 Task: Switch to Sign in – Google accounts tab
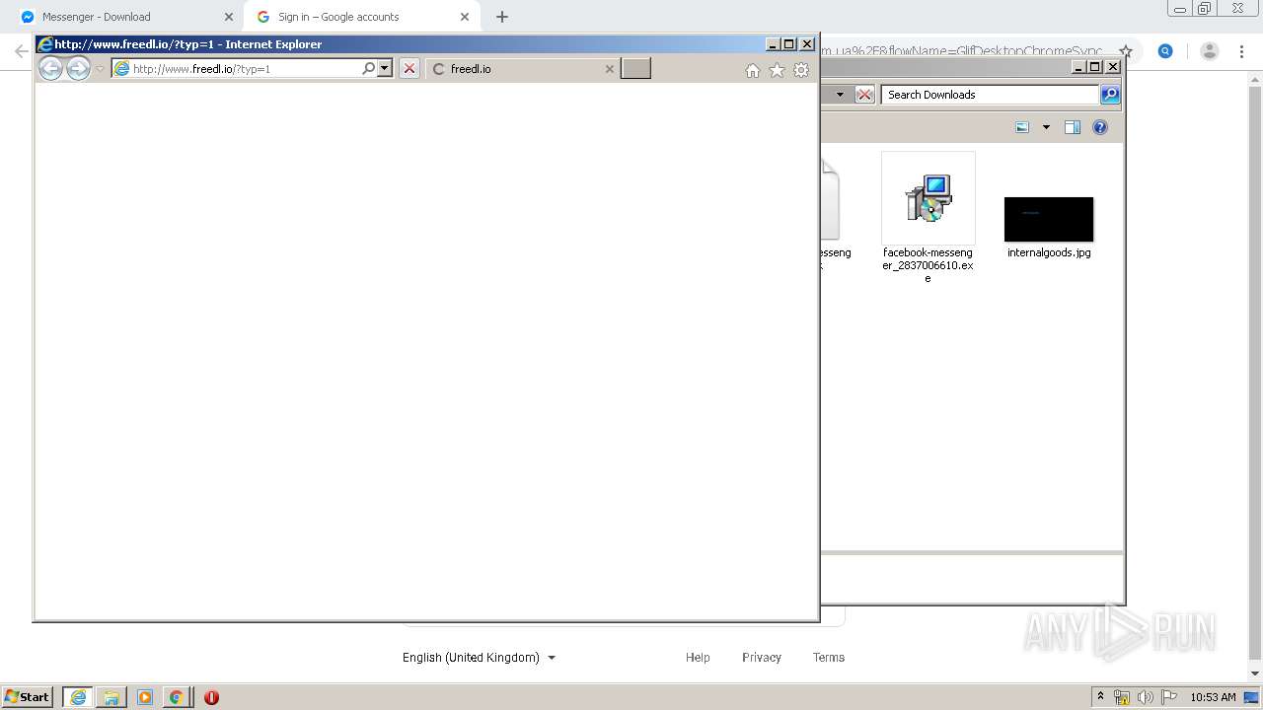pos(359,17)
